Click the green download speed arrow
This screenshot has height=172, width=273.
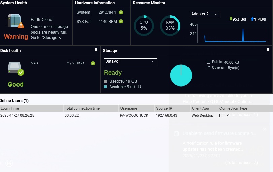click(x=231, y=19)
